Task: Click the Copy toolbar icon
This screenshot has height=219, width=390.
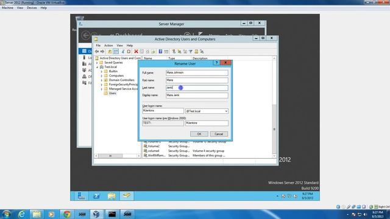Action: coord(129,52)
